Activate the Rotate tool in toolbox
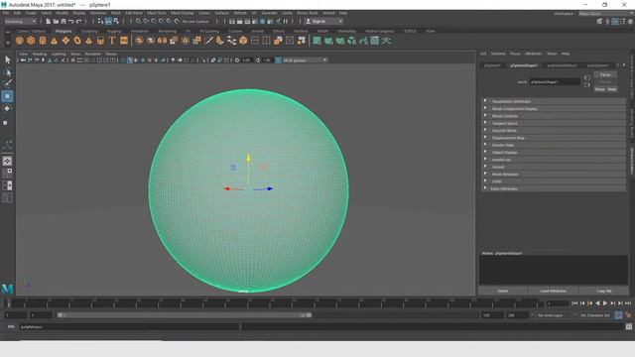The image size is (635, 357). point(7,108)
